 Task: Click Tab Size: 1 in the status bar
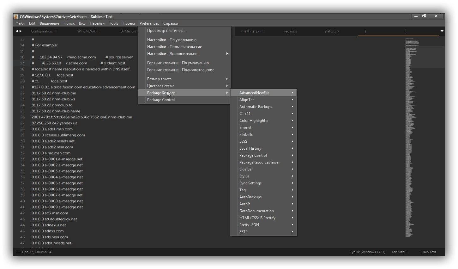tap(400, 252)
